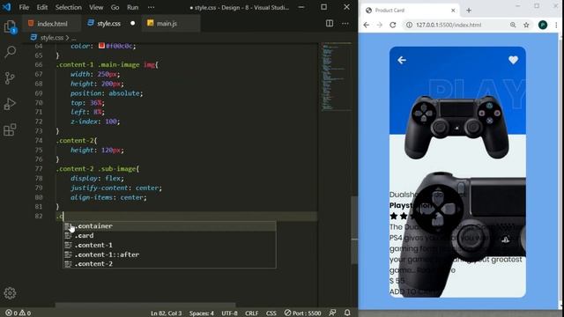The height and width of the screenshot is (317, 564).
Task: Open the Chrome three-dot menu
Action: 556,25
